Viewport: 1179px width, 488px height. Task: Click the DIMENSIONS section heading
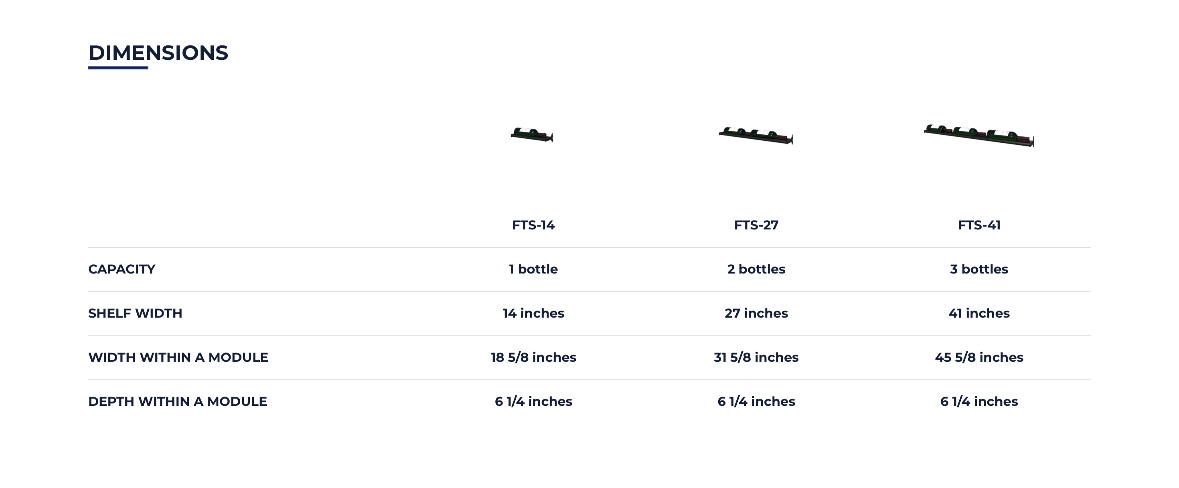(x=158, y=53)
